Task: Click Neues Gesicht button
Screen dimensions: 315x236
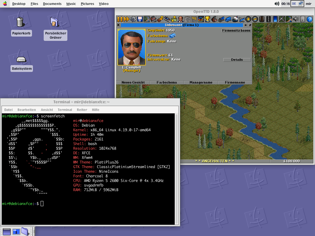Action: pyautogui.click(x=133, y=82)
